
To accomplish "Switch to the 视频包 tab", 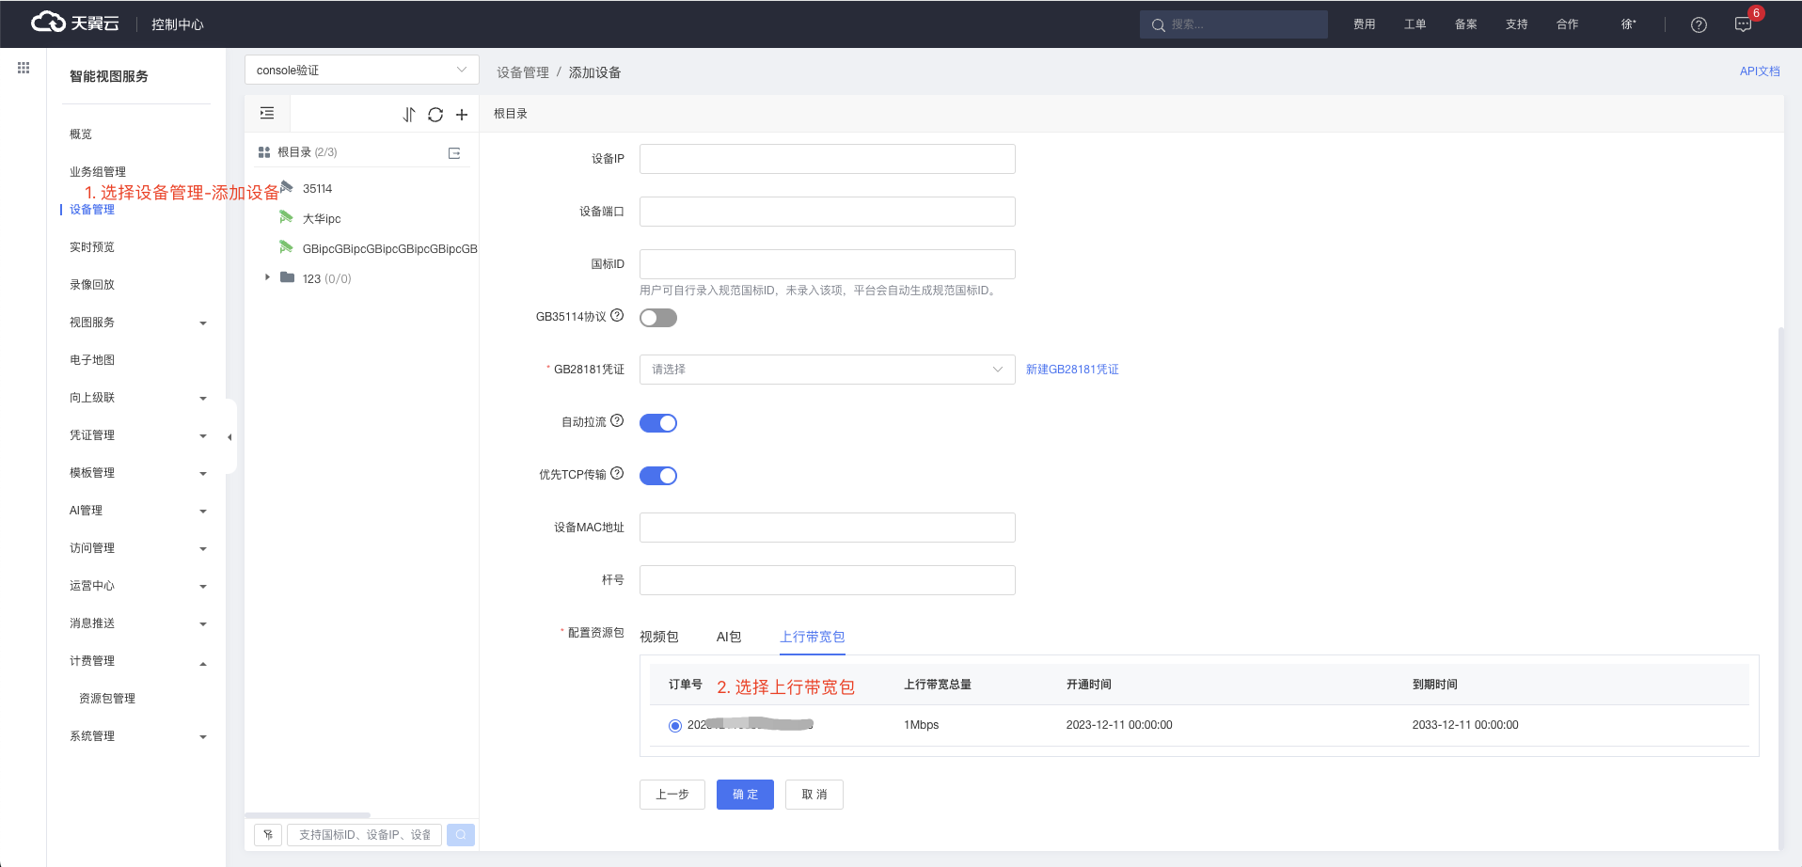I will tap(658, 638).
